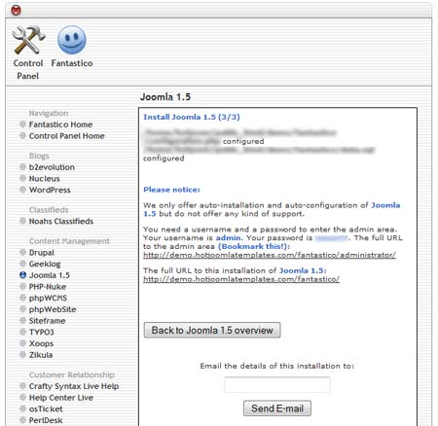Open Help Center Live entry
This screenshot has height=426, width=438.
point(61,398)
